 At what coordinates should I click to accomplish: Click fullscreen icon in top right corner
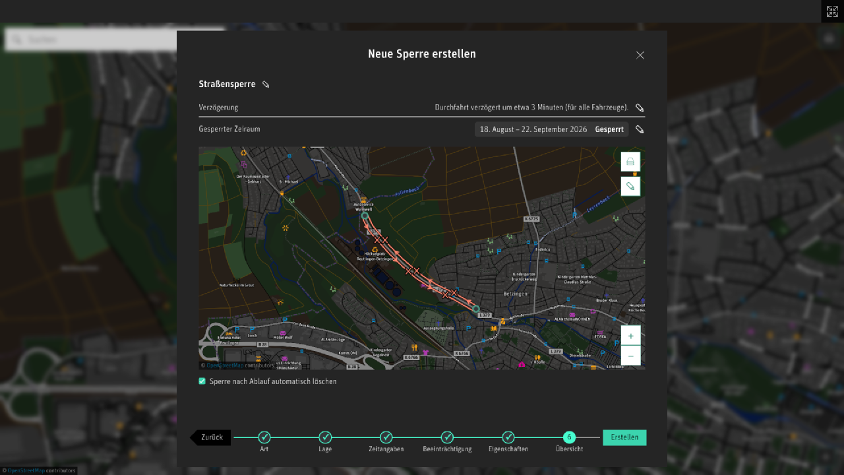pyautogui.click(x=832, y=11)
